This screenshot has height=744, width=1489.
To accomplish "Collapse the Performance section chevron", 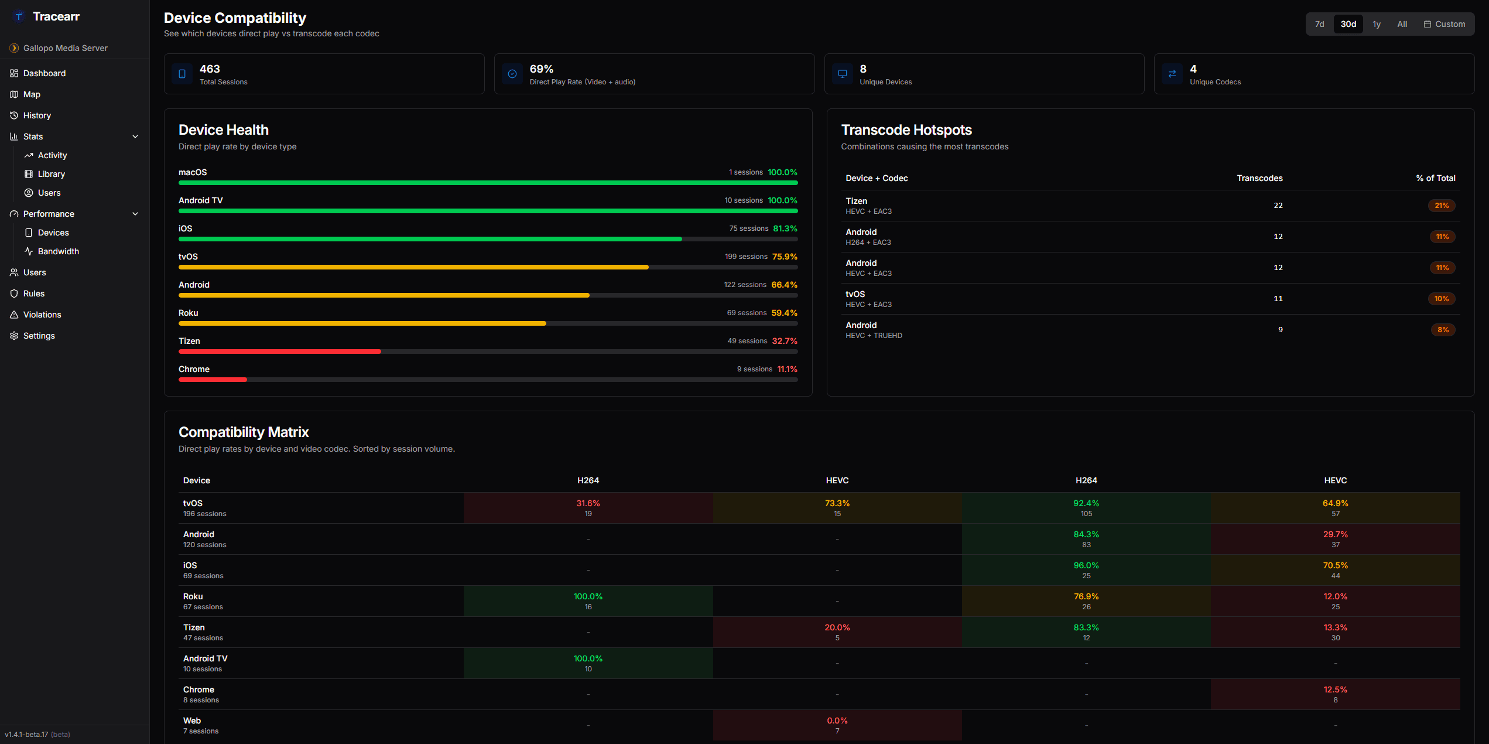I will 135,213.
